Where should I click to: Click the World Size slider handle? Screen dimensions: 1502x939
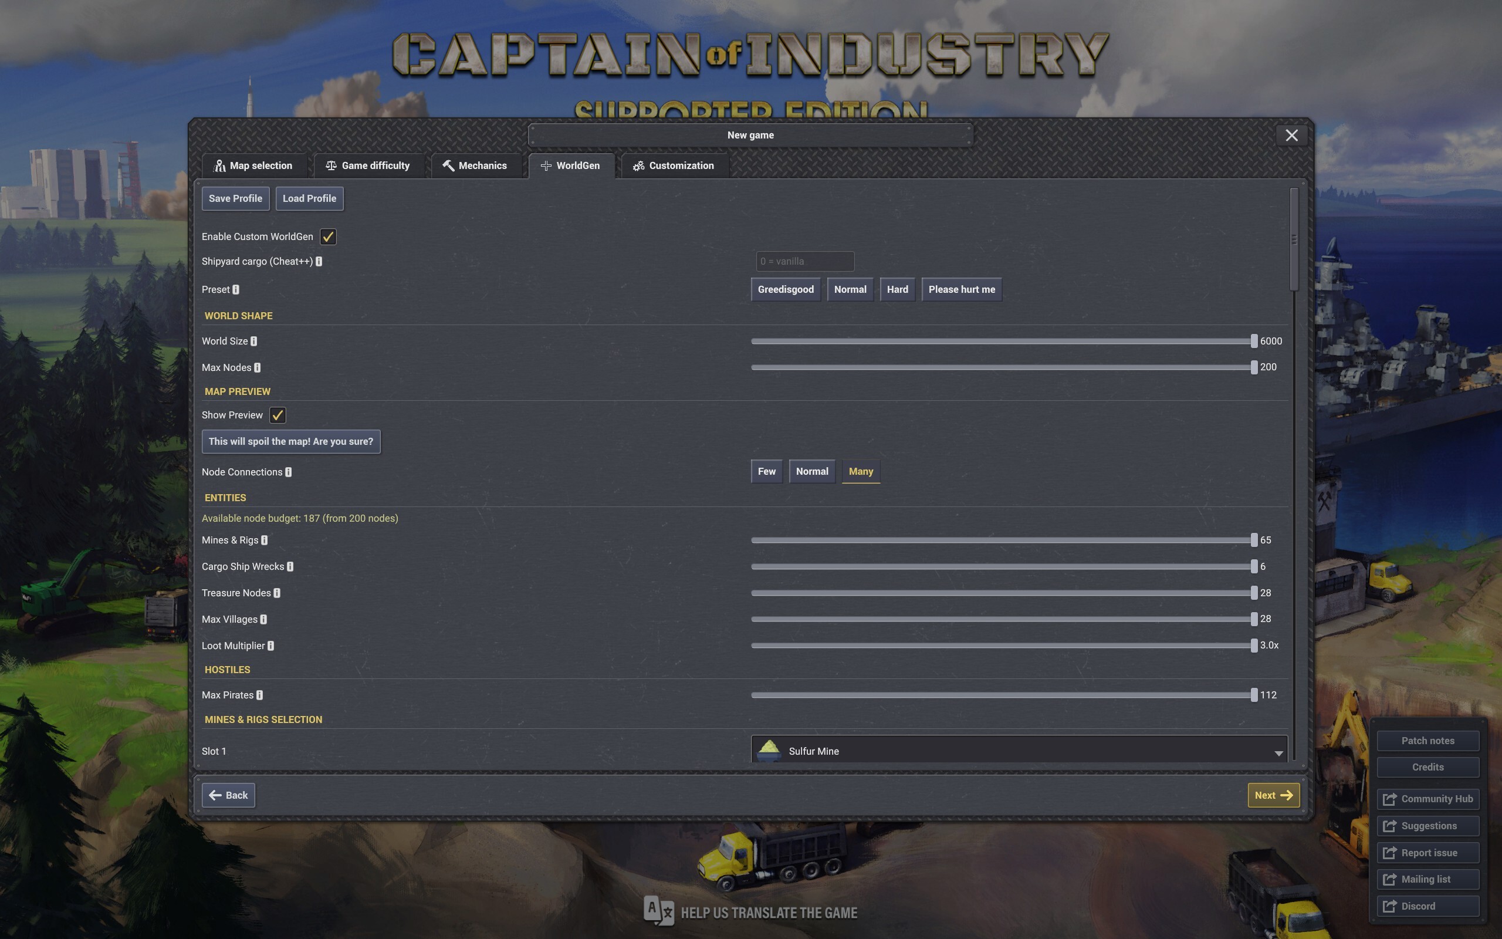tap(1254, 341)
